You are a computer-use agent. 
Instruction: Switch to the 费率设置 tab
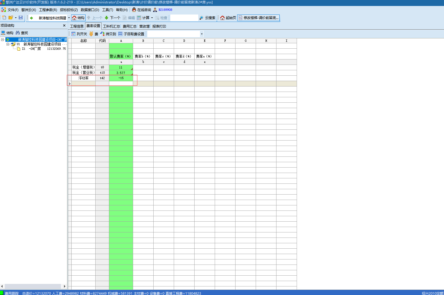[x=93, y=26]
